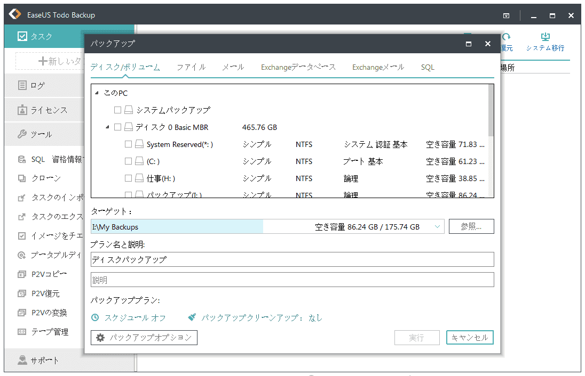The image size is (585, 376).
Task: Click the キャンセル button
Action: pyautogui.click(x=470, y=338)
